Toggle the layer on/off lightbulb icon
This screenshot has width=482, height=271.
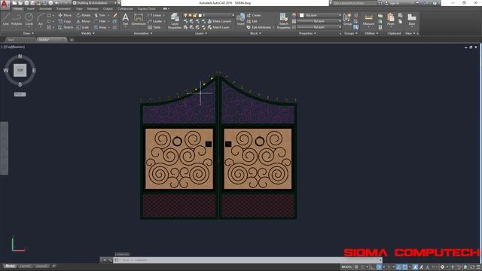pyautogui.click(x=185, y=15)
